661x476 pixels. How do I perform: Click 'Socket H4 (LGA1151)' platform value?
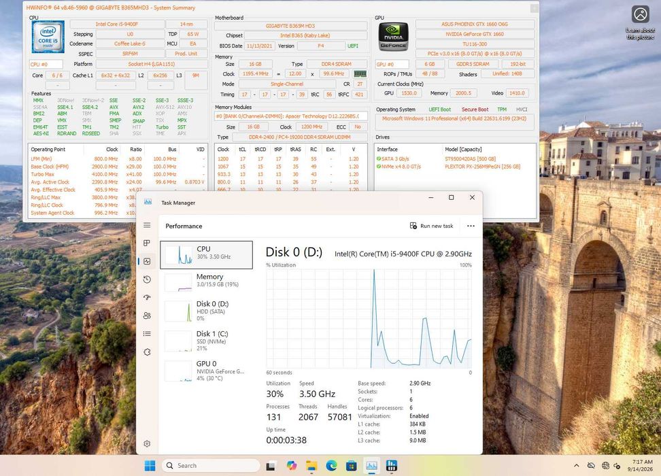point(152,64)
